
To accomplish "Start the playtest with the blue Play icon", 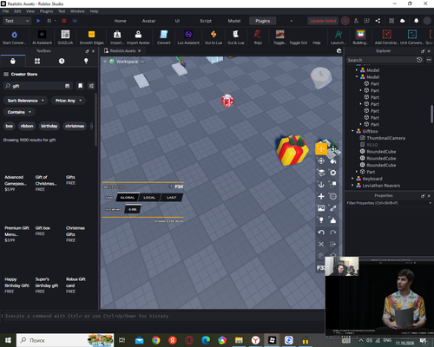I will coord(38,21).
